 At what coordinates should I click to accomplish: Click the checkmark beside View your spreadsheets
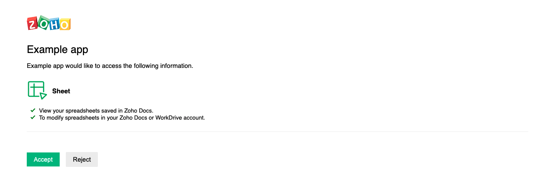click(x=33, y=110)
